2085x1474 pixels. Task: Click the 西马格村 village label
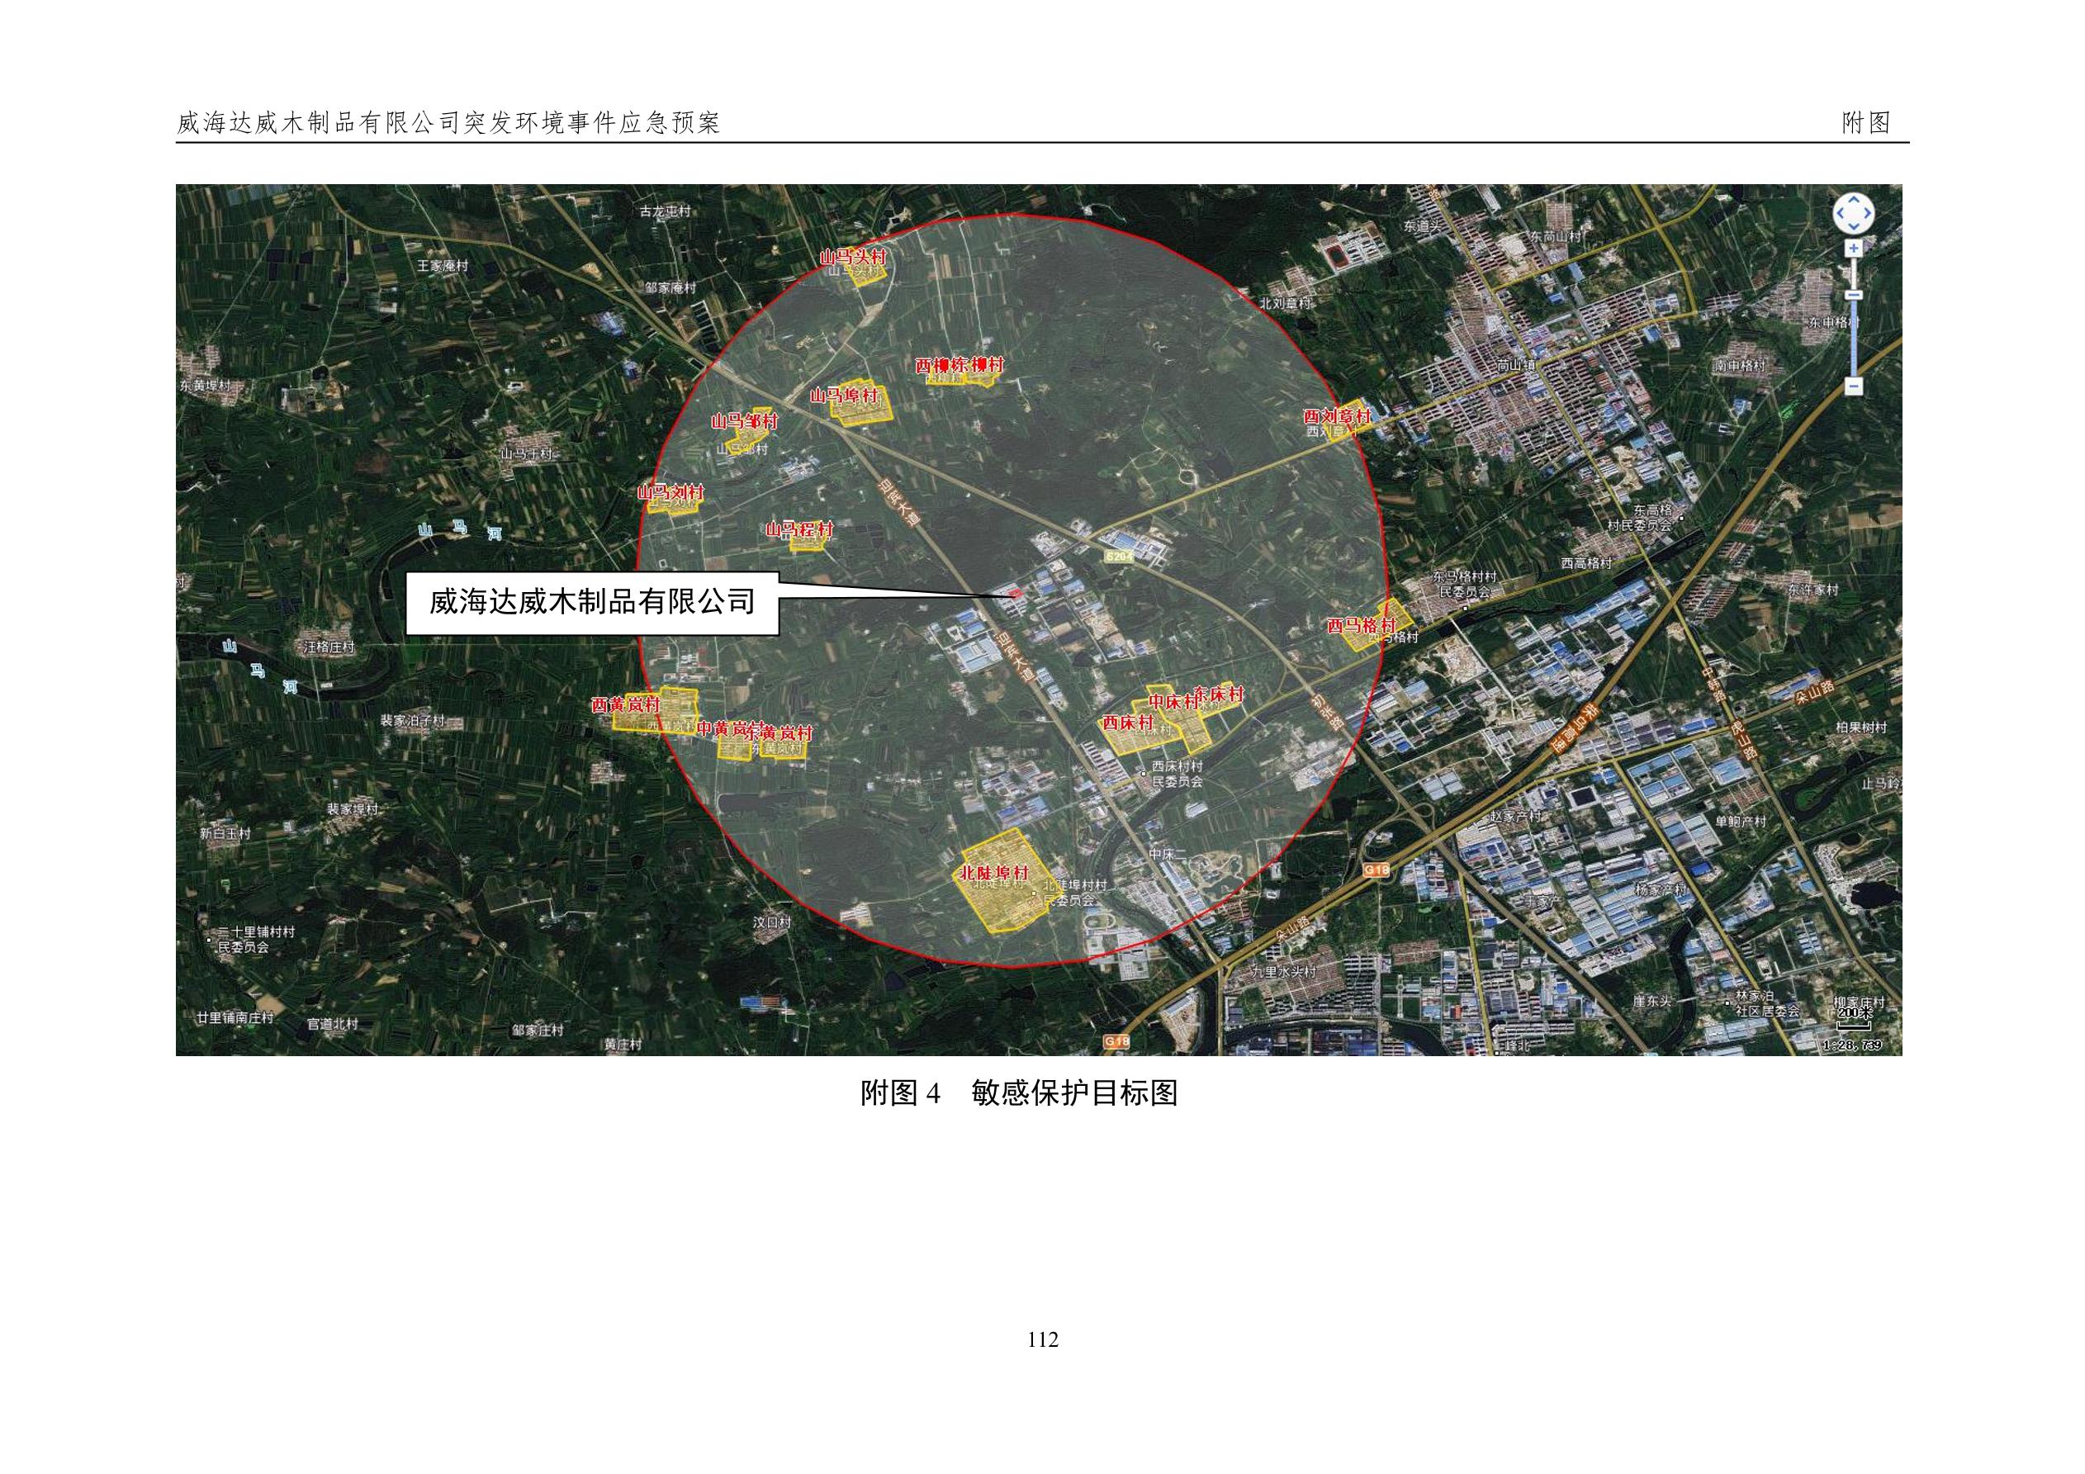coord(1362,625)
